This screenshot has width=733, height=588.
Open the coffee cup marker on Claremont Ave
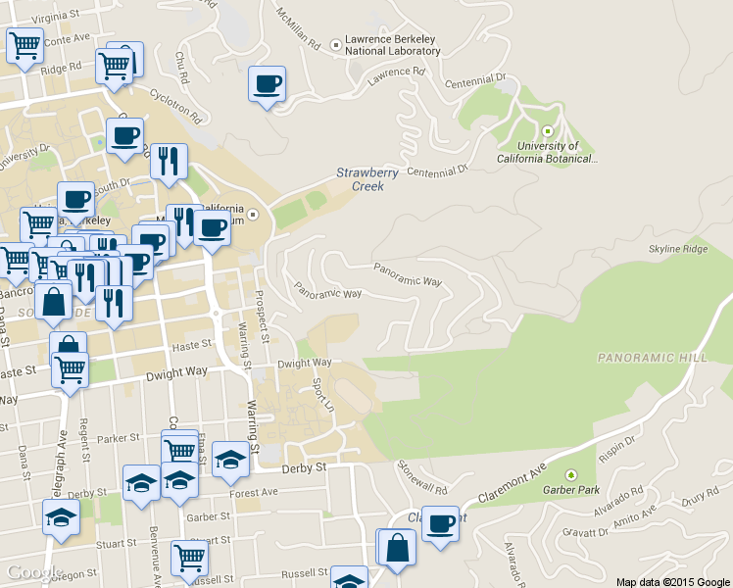coord(440,527)
